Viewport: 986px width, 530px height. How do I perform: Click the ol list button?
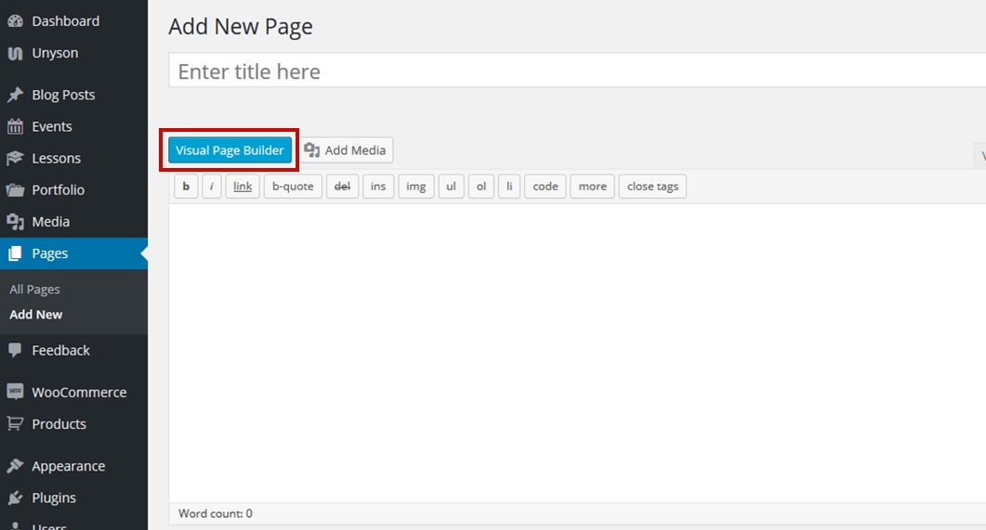(x=481, y=187)
